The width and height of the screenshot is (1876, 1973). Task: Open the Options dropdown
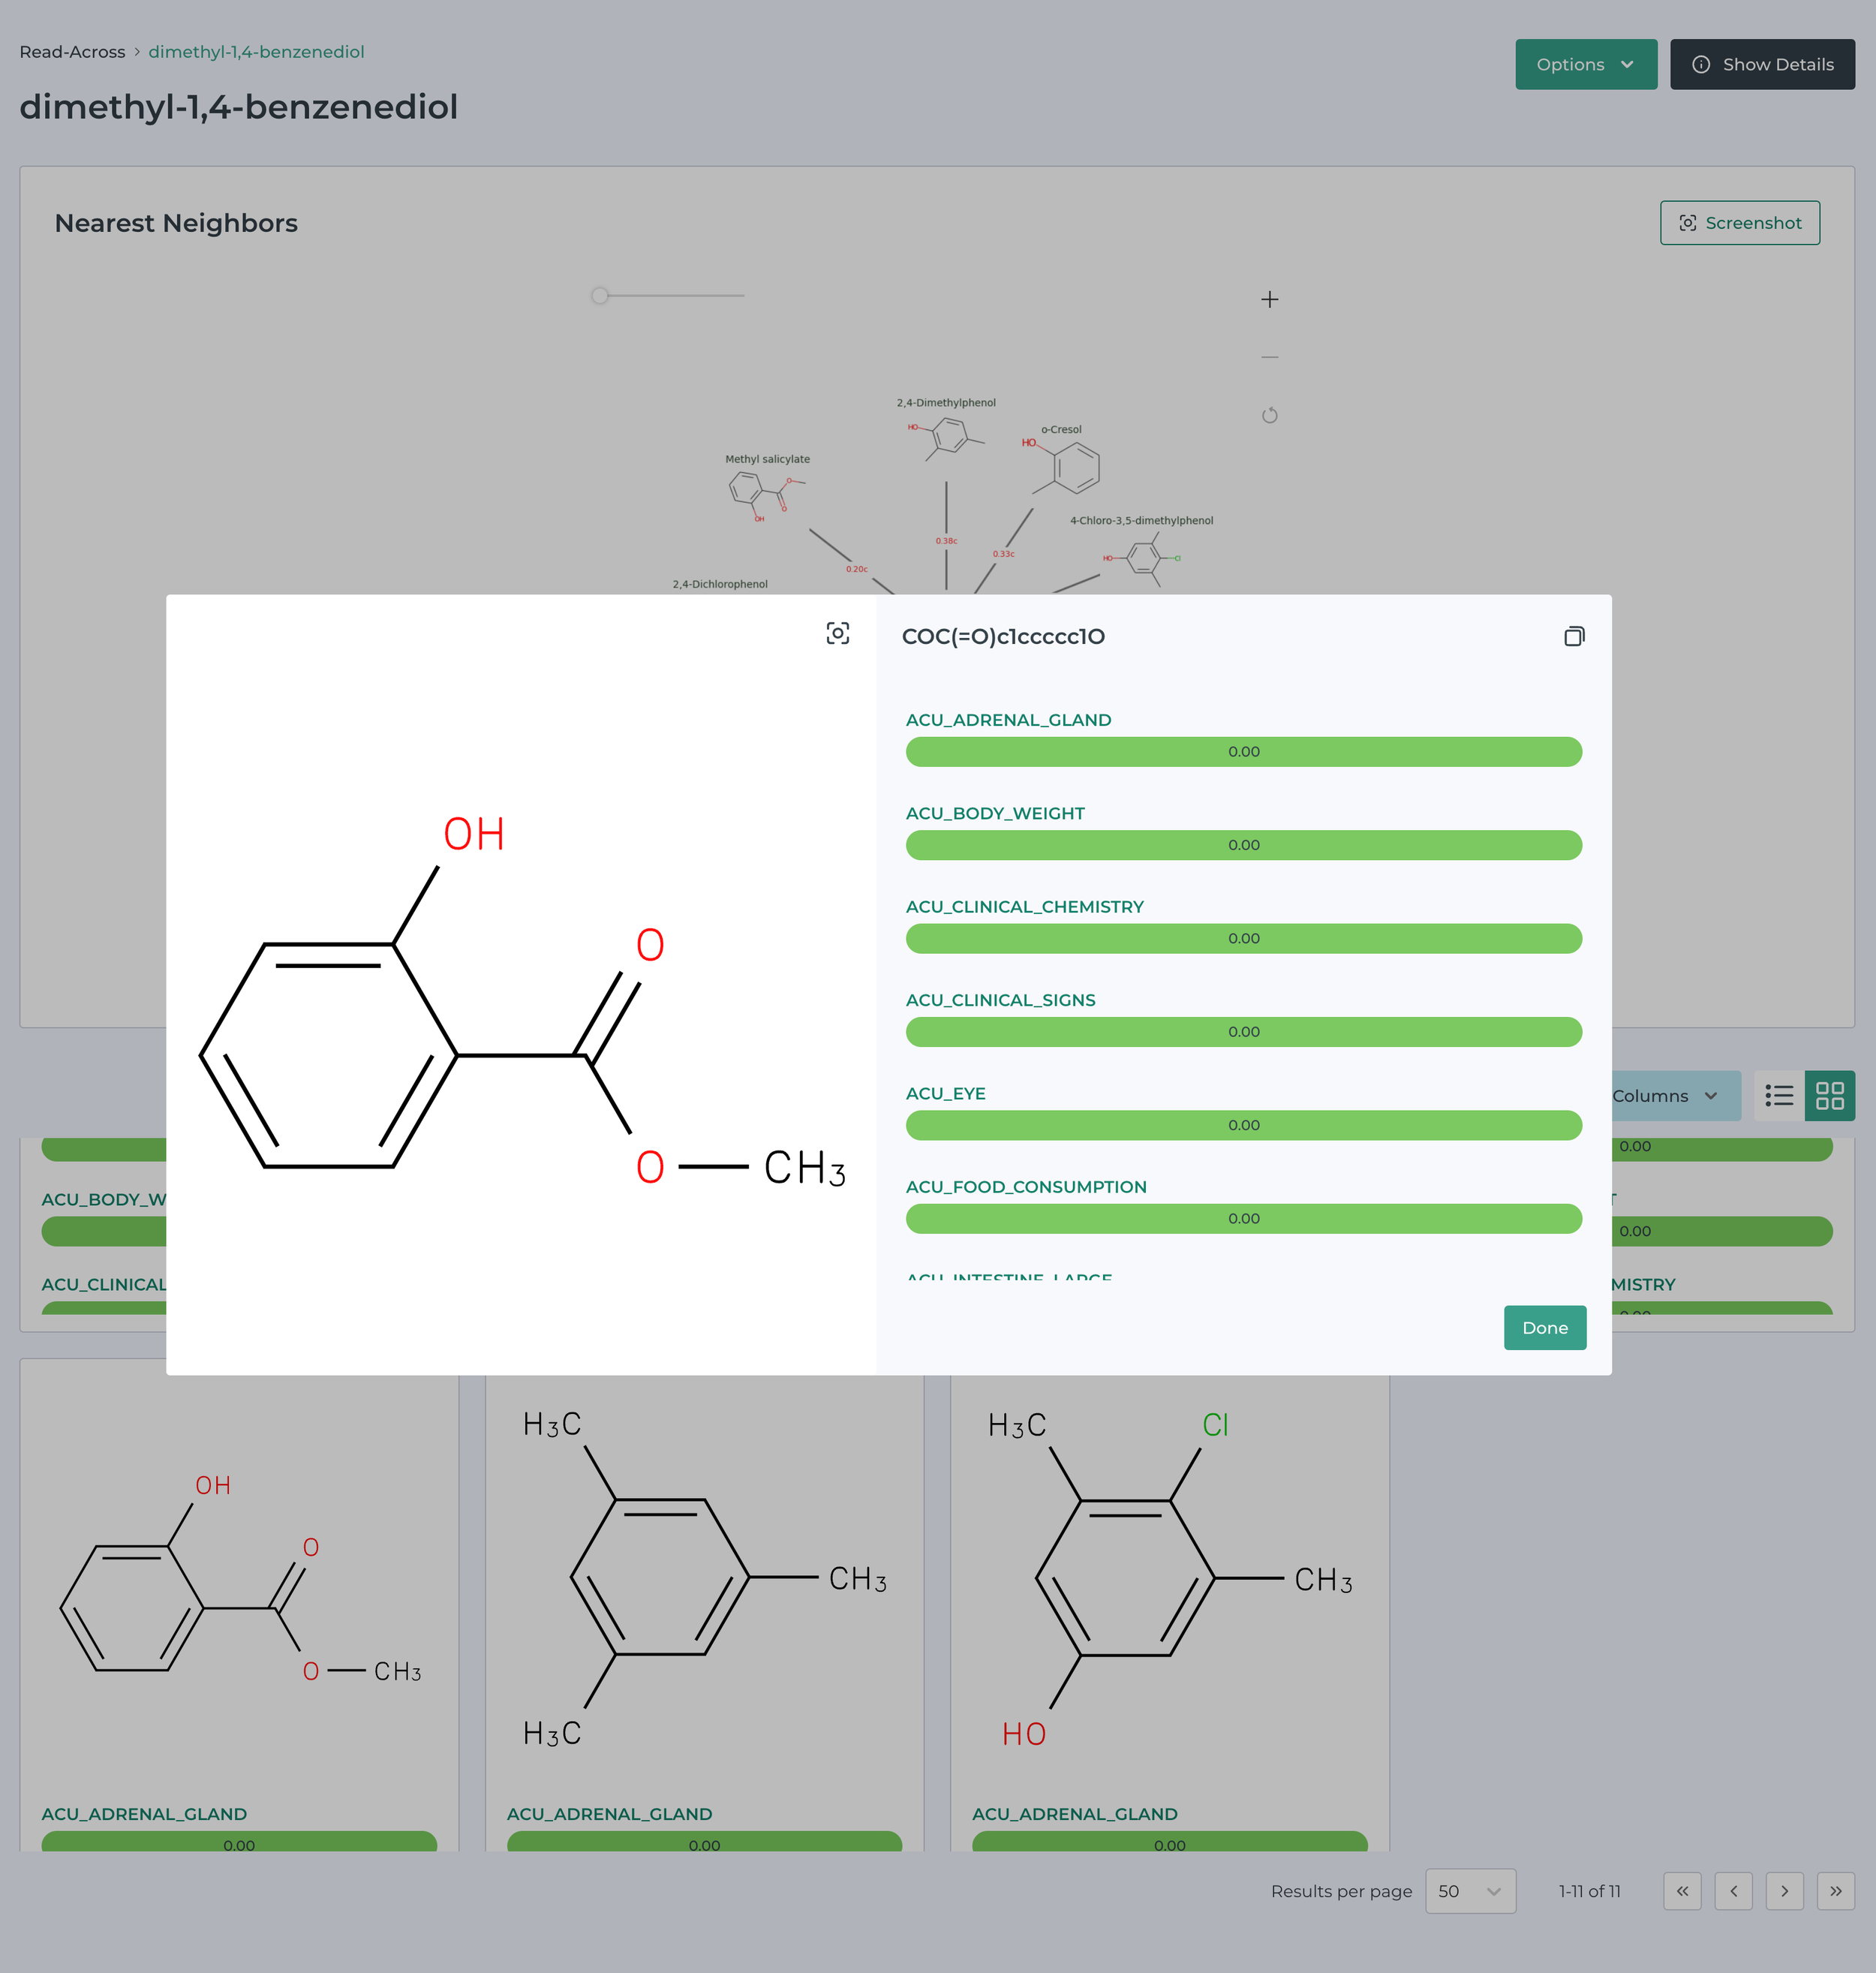[1586, 64]
